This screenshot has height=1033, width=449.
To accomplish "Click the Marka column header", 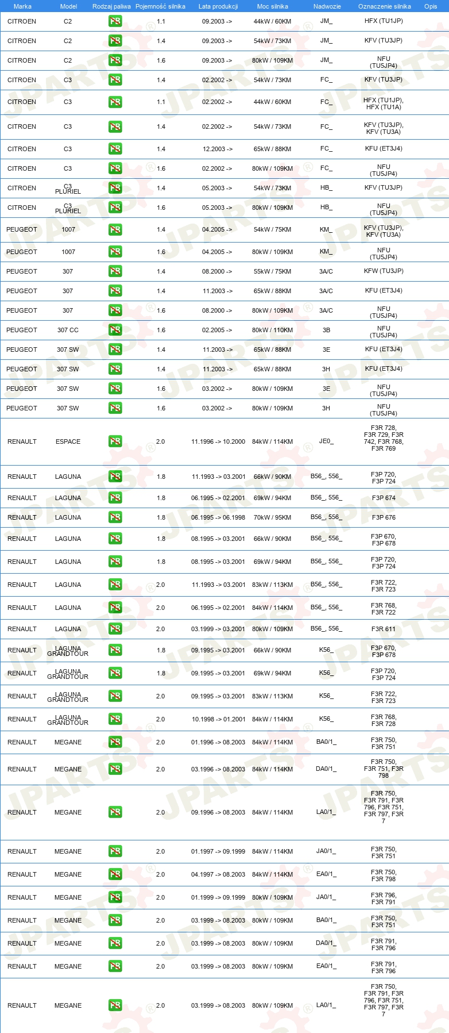I will coord(22,6).
